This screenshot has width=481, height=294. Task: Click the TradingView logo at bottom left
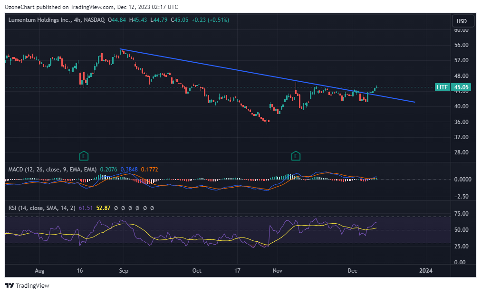pos(27,286)
